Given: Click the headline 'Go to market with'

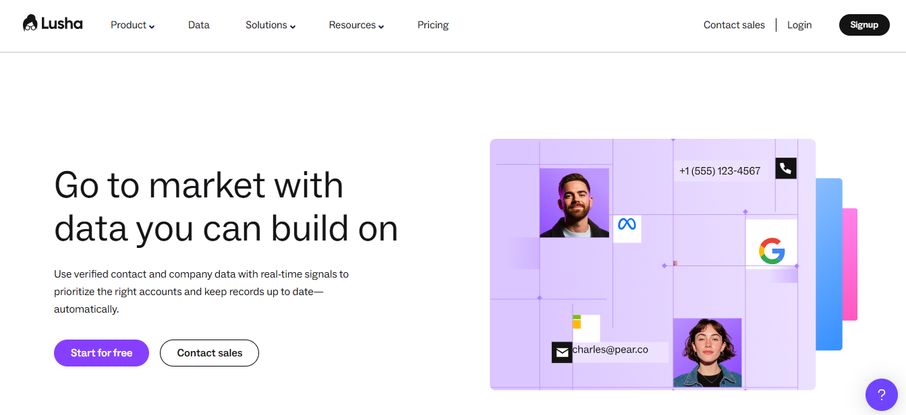Looking at the screenshot, I should (x=199, y=185).
